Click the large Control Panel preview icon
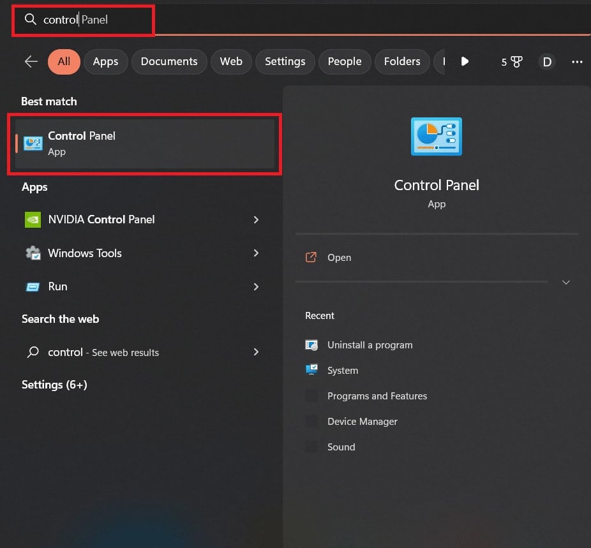The height and width of the screenshot is (548, 591). 436,136
